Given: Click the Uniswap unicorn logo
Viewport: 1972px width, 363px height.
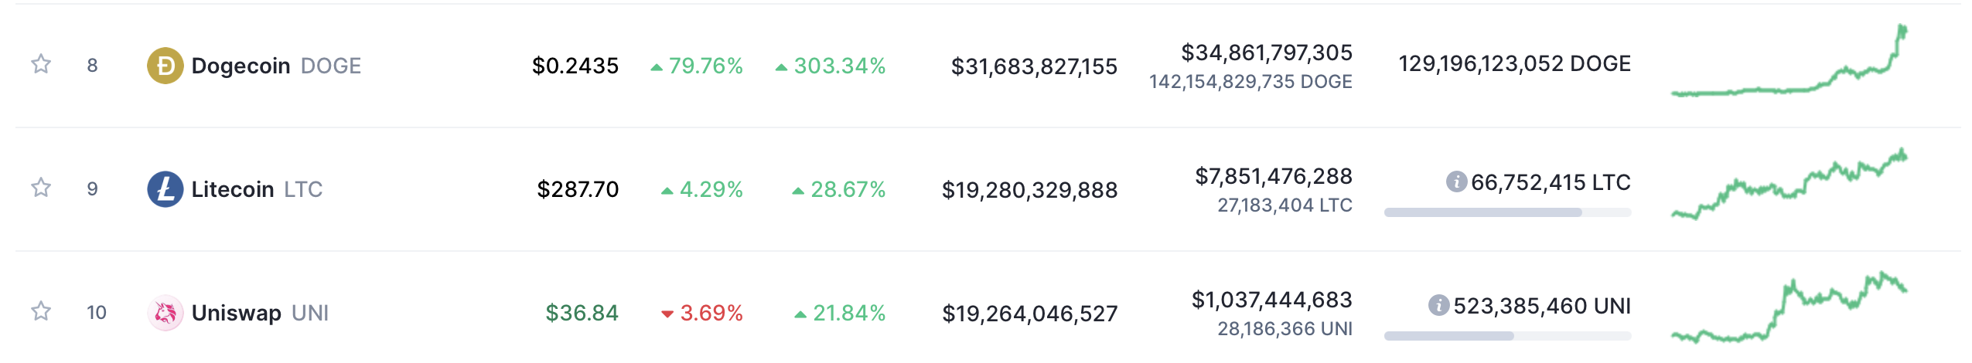Looking at the screenshot, I should (165, 313).
